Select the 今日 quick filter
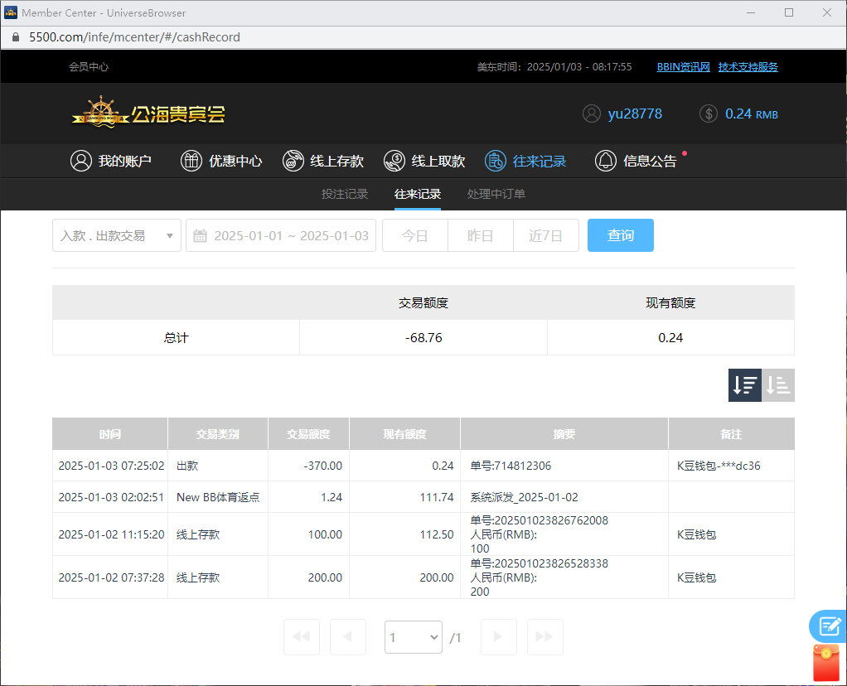Viewport: 847px width, 686px height. click(414, 236)
